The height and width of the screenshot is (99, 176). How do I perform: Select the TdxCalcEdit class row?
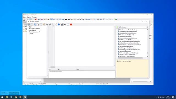click(130, 42)
